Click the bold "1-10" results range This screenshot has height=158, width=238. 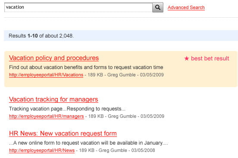(x=33, y=36)
